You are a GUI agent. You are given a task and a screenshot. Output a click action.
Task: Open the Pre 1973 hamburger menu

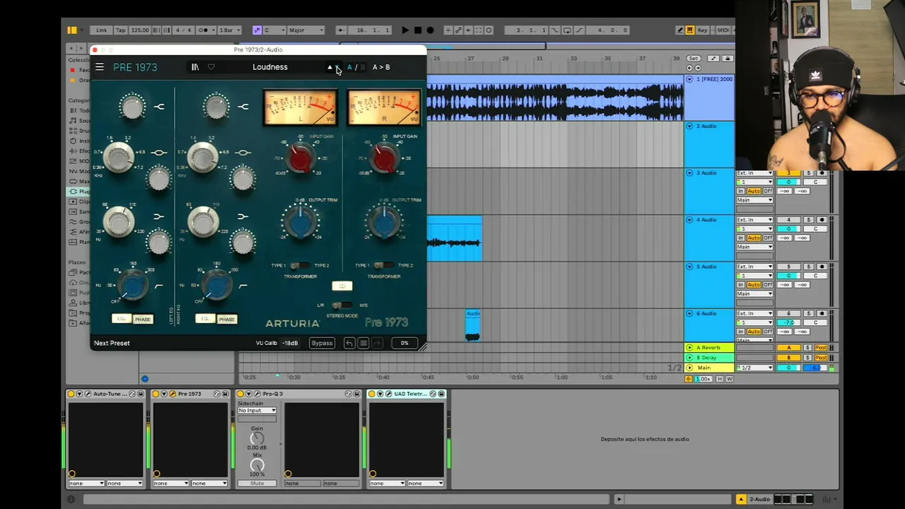pyautogui.click(x=100, y=67)
